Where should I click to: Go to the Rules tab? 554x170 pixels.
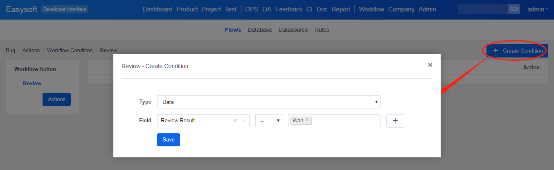click(322, 30)
